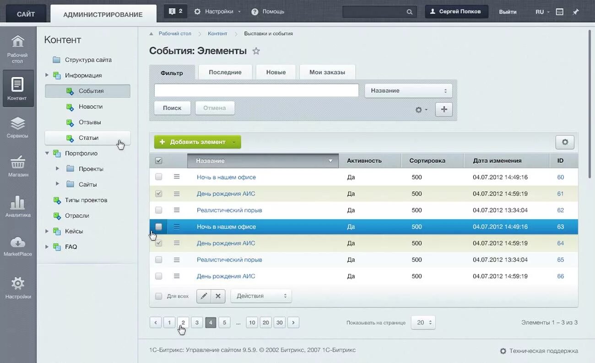
Task: Check the checkbox for row ID 65
Action: tap(159, 259)
